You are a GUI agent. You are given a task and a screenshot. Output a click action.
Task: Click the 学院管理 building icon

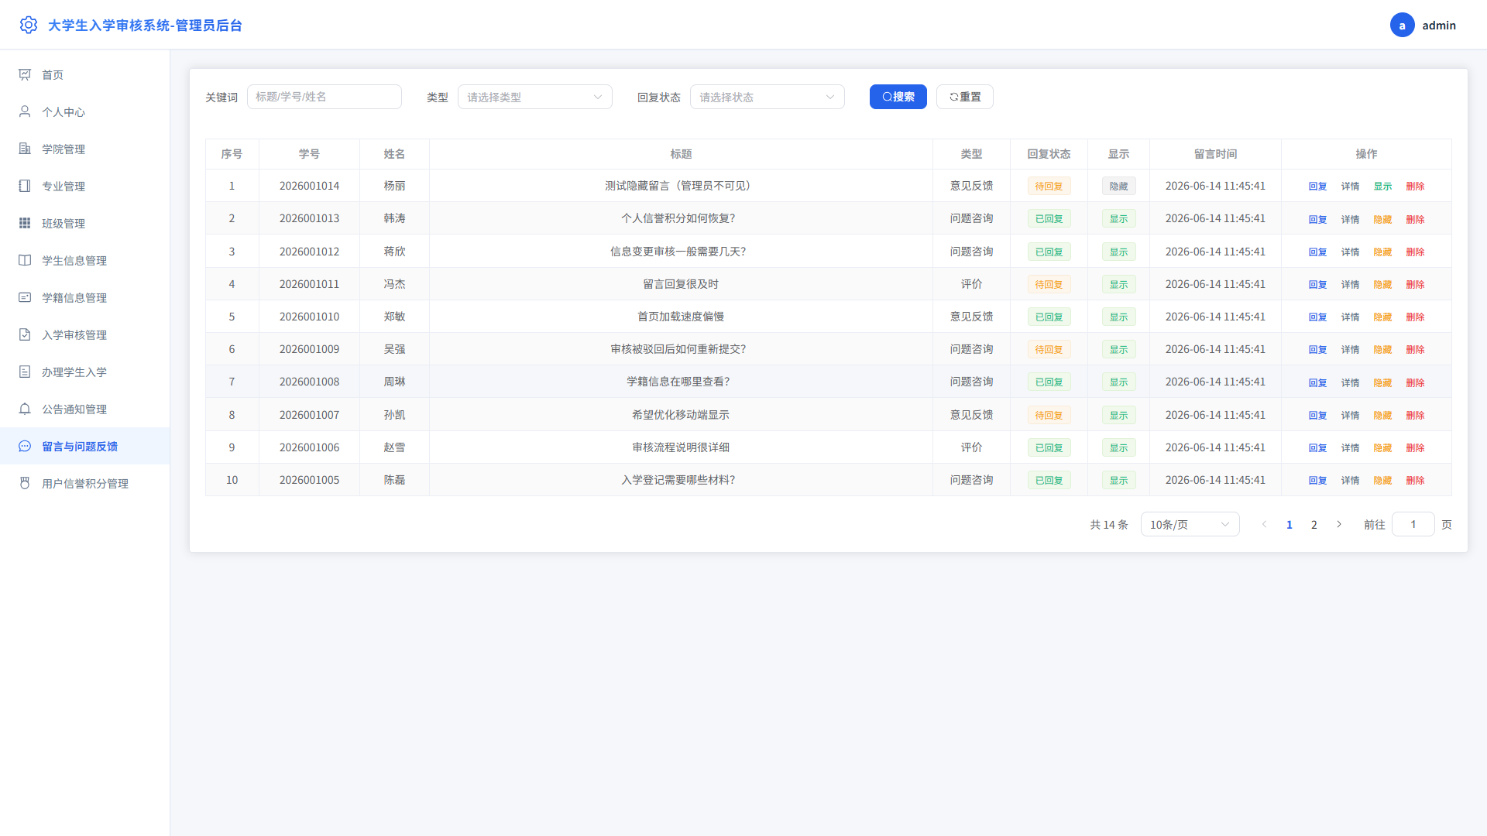(25, 149)
